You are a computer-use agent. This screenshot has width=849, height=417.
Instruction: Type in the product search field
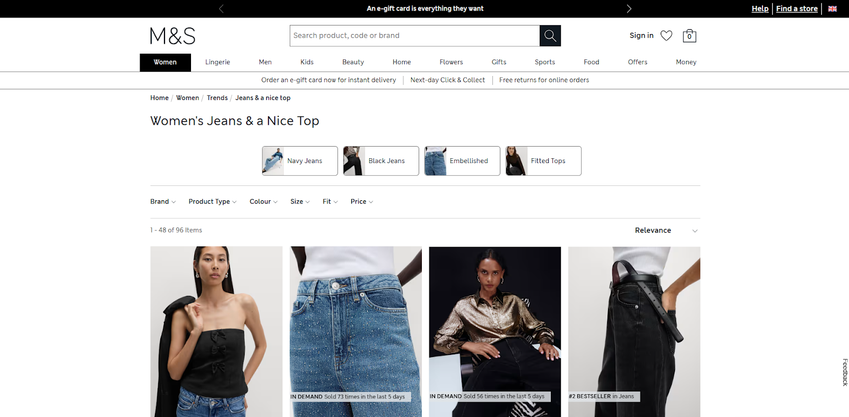click(x=414, y=36)
